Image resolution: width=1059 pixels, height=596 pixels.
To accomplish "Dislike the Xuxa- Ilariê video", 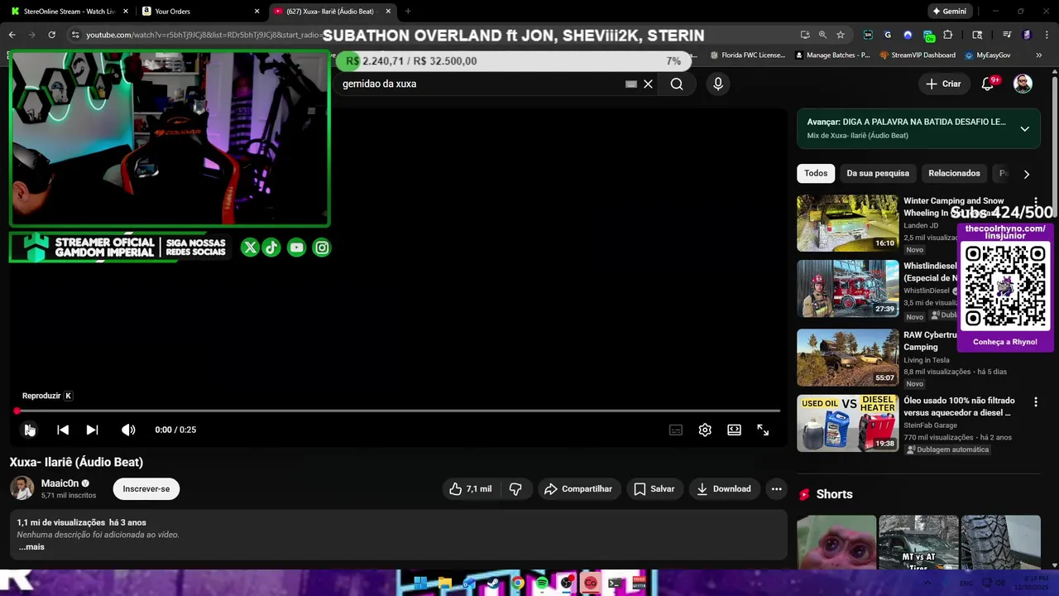I will tap(515, 489).
